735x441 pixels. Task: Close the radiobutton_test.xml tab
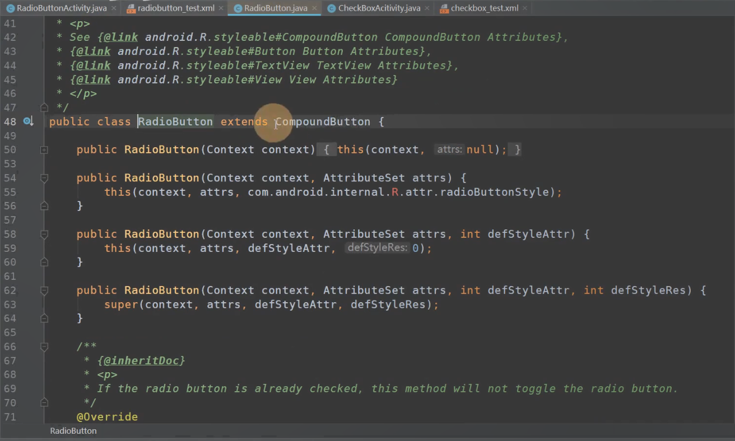tap(221, 8)
